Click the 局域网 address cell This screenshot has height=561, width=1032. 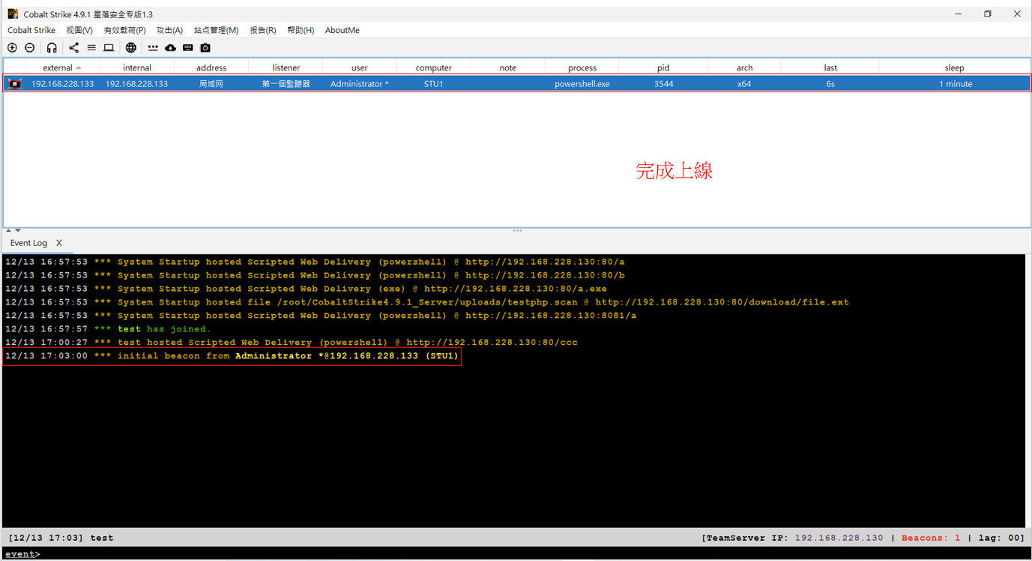[211, 84]
